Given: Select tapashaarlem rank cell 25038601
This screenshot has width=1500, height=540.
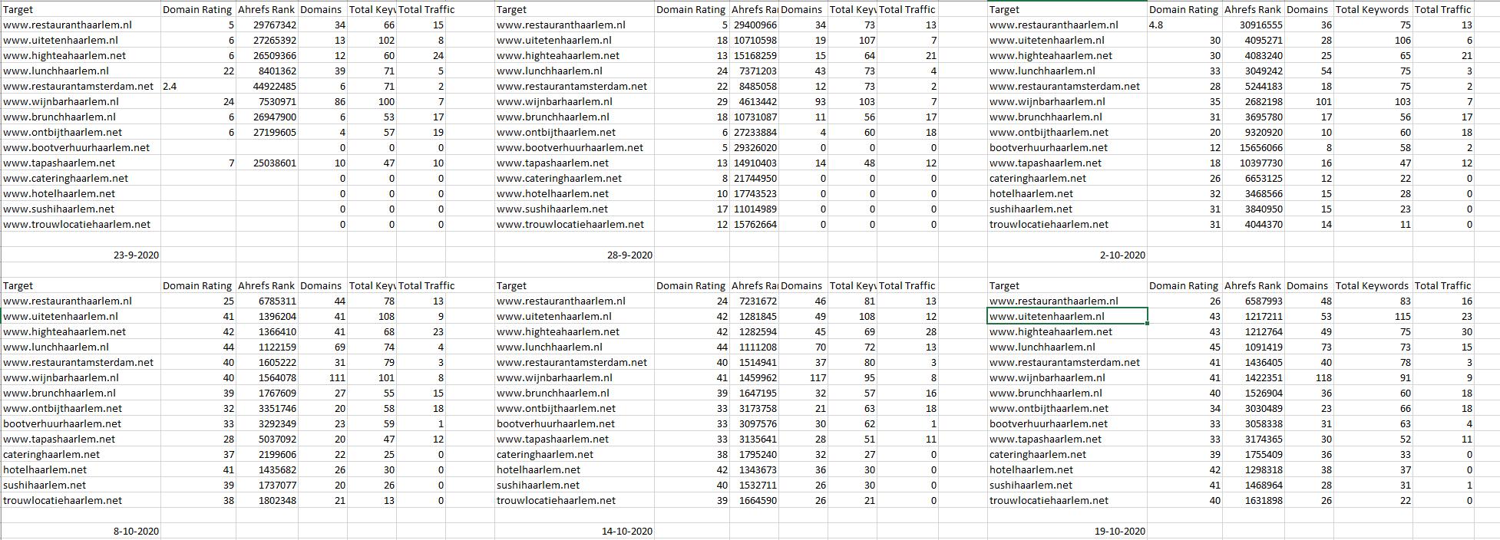Looking at the screenshot, I should [267, 163].
